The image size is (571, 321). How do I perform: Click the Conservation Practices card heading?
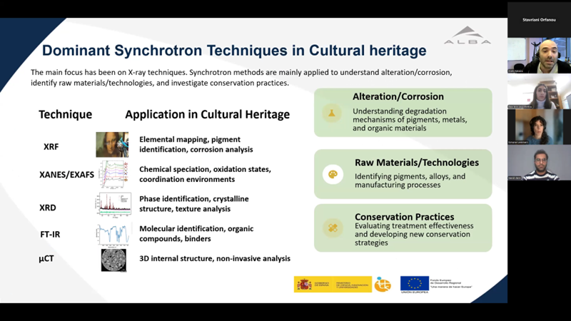tap(404, 217)
